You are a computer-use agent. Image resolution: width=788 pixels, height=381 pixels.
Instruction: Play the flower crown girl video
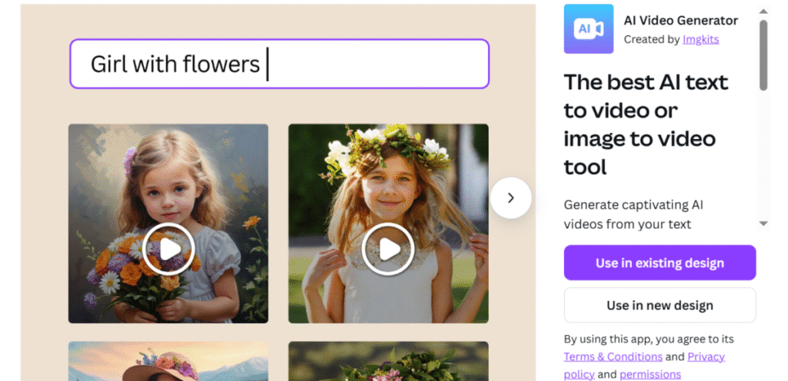click(388, 249)
